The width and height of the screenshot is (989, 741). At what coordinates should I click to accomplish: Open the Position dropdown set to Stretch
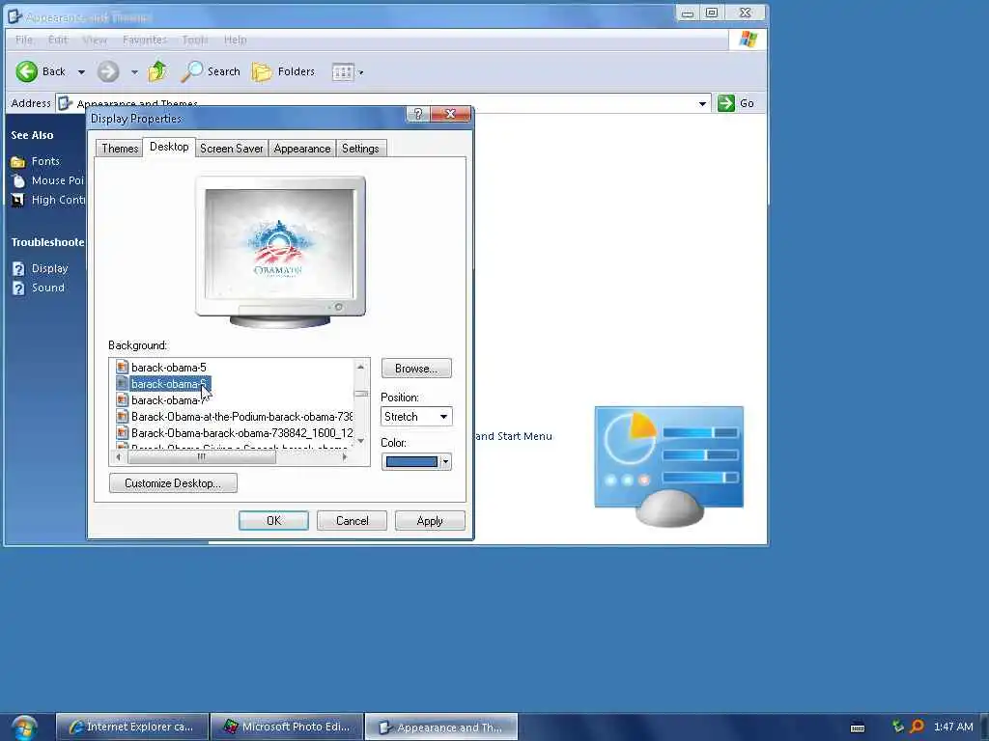click(x=416, y=417)
